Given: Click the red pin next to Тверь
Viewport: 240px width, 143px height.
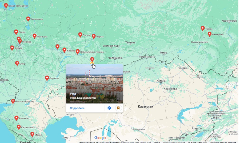Looking at the screenshot, I should pos(16,32).
